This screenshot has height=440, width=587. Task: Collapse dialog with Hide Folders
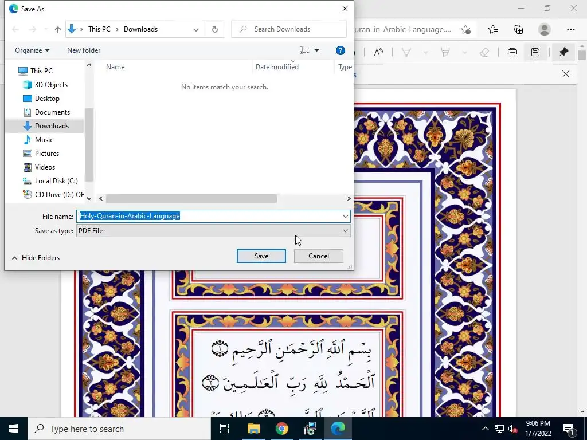(x=36, y=258)
